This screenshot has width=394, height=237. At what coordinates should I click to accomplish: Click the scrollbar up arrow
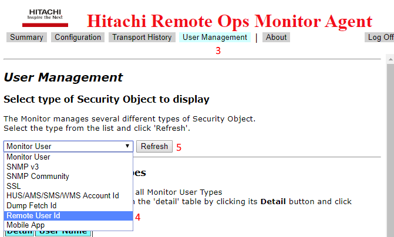tap(390, 59)
